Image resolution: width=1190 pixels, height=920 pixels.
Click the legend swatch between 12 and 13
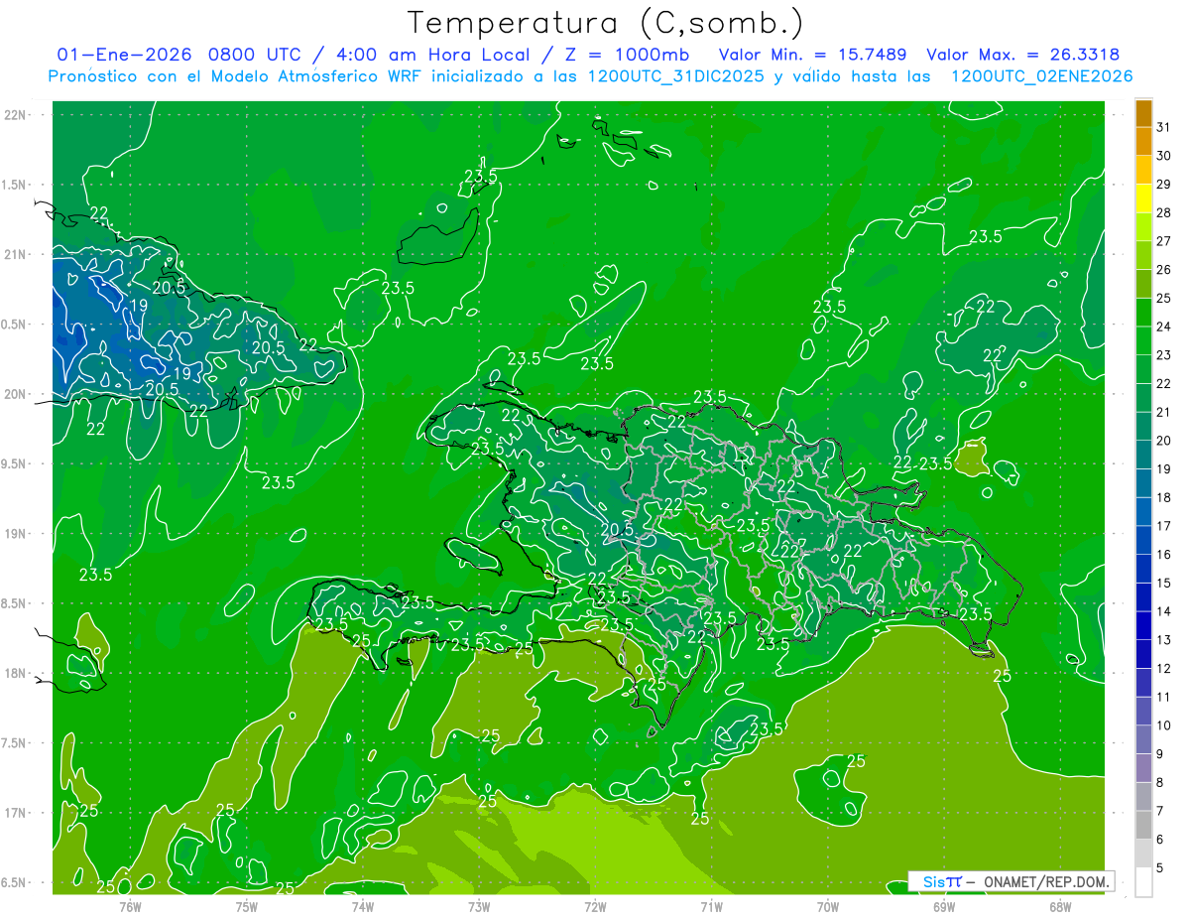(1143, 655)
